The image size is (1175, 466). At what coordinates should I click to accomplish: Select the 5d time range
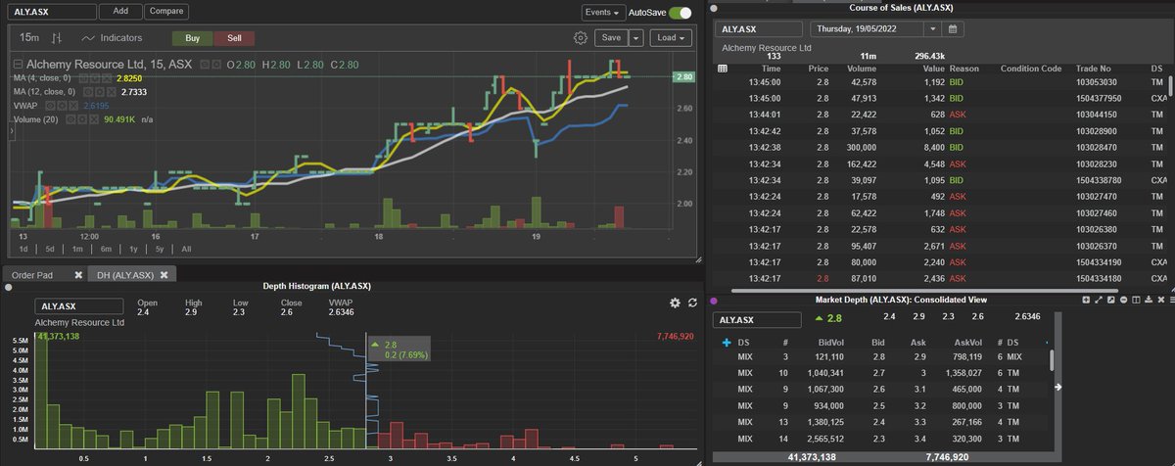coord(49,250)
